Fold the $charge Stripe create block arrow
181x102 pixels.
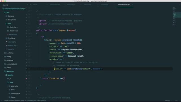coord(31,40)
